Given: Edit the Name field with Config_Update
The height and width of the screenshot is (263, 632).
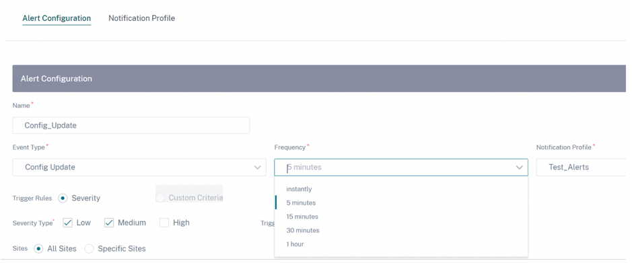Looking at the screenshot, I should [131, 125].
